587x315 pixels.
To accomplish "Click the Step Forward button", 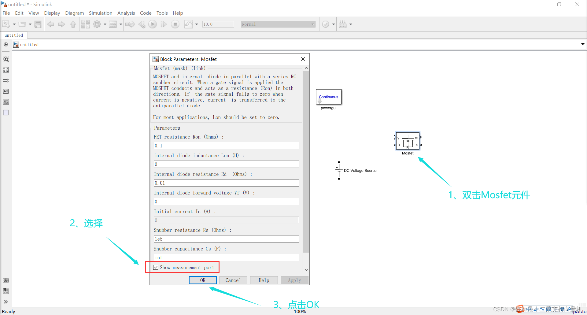I will [x=164, y=24].
